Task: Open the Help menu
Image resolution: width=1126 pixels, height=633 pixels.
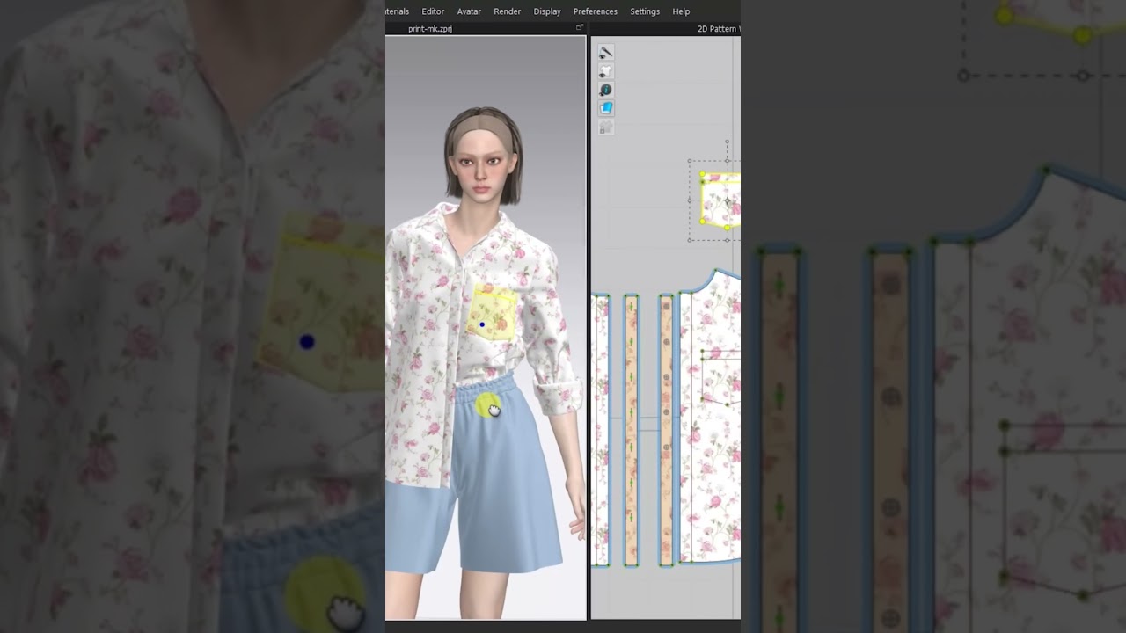Action: 681,11
